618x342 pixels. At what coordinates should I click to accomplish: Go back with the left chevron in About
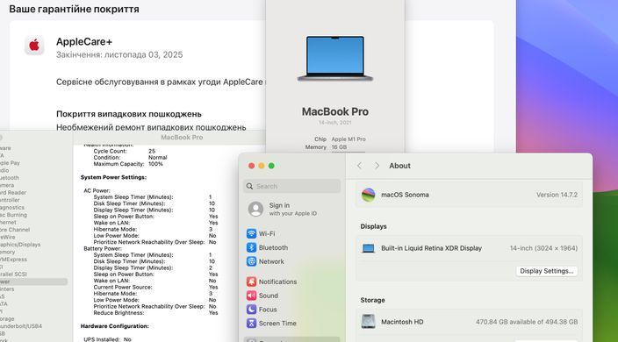coord(359,166)
